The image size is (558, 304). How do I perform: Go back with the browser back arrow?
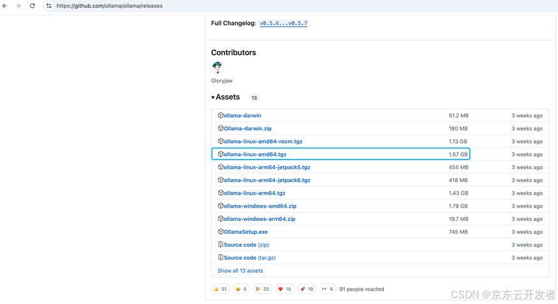click(x=5, y=6)
